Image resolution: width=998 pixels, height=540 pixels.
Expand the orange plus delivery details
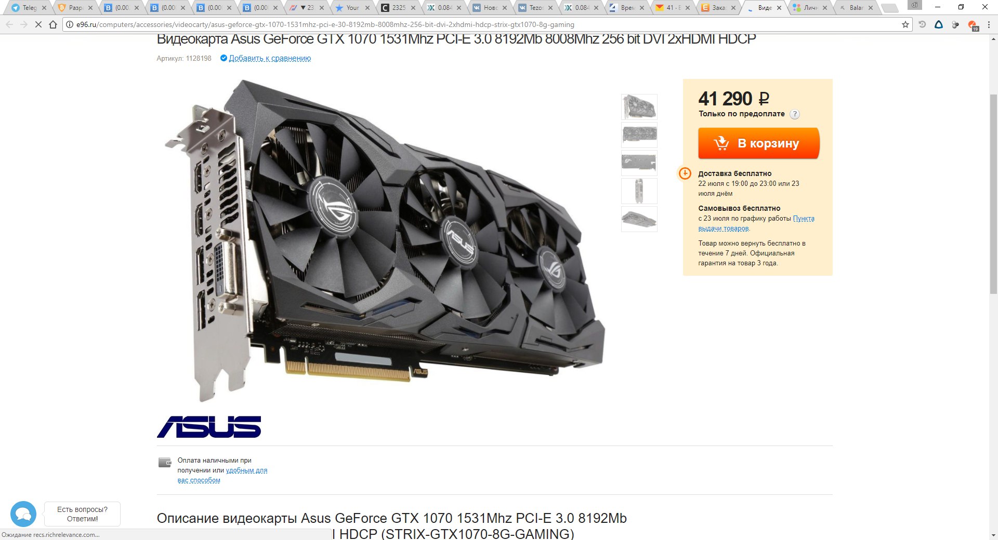coord(685,173)
